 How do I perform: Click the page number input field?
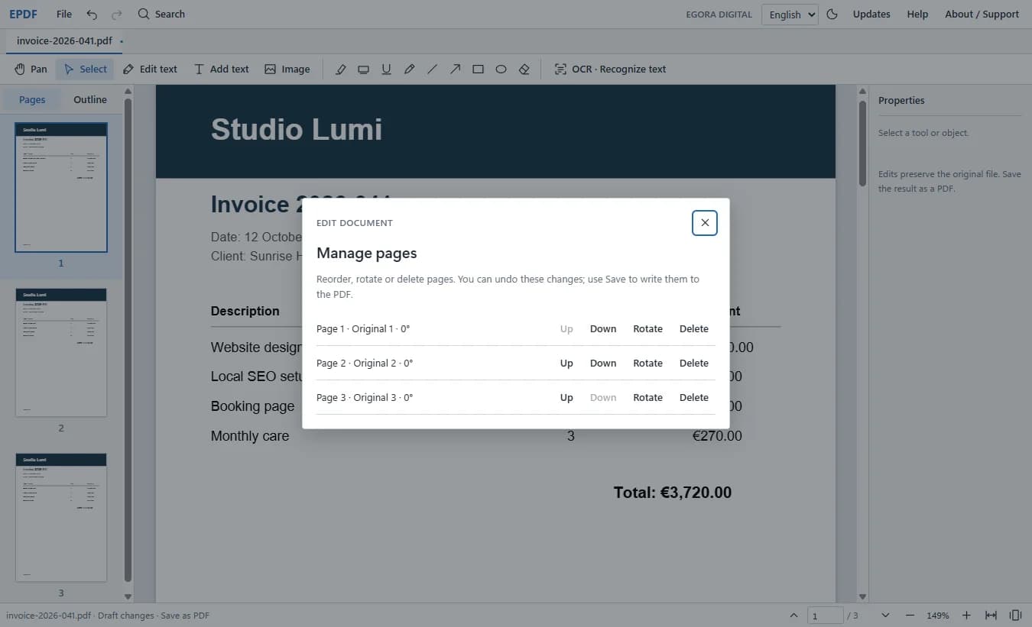click(x=825, y=616)
